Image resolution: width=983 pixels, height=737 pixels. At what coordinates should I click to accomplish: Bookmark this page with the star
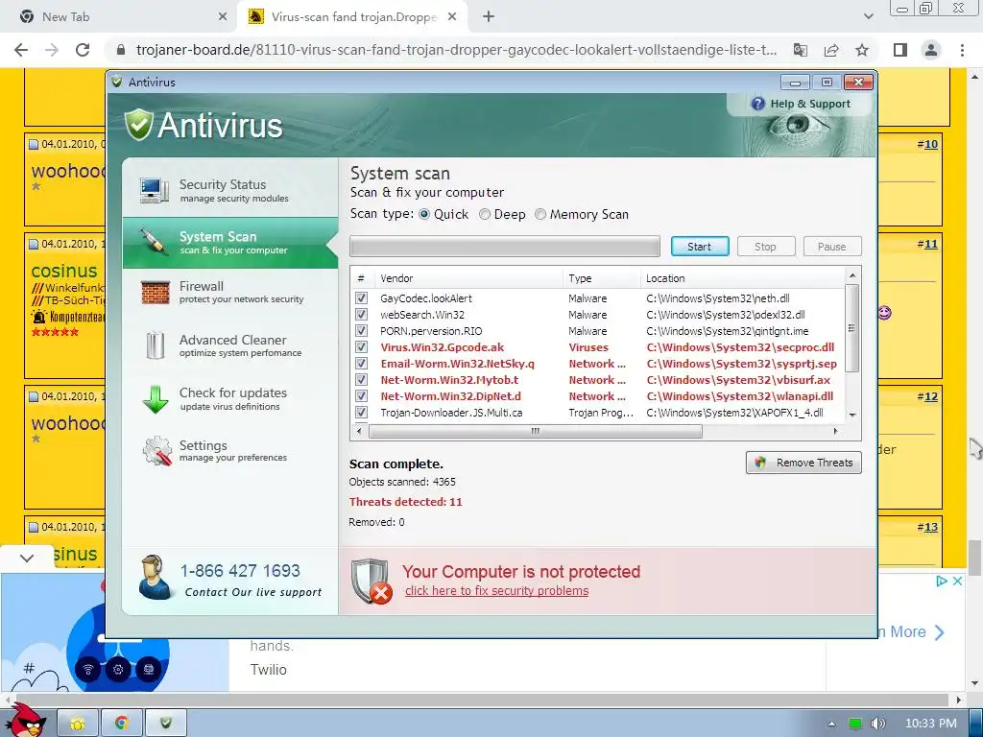(862, 50)
